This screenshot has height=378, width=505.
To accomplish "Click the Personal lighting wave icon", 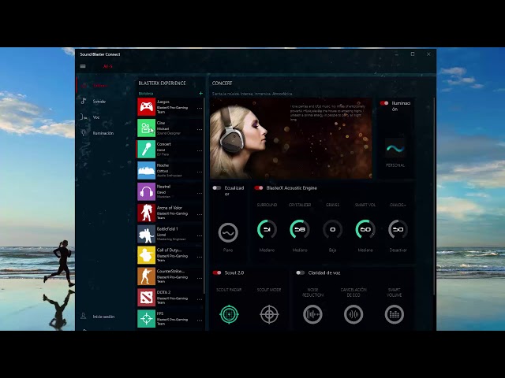I will (x=395, y=149).
